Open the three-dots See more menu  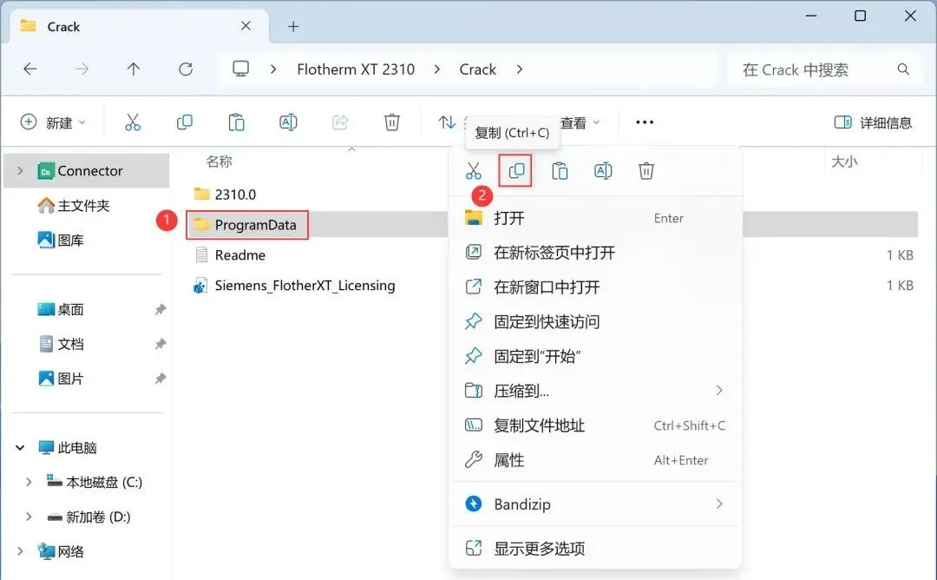[644, 122]
